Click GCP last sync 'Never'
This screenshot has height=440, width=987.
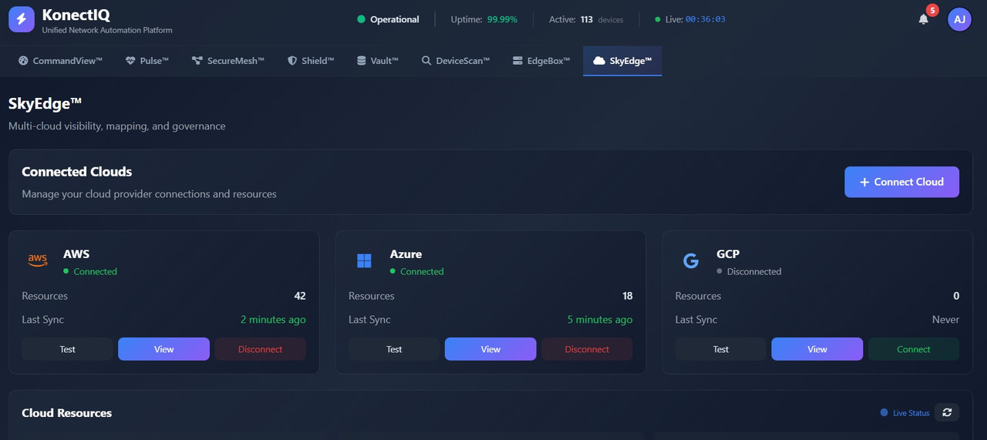945,320
